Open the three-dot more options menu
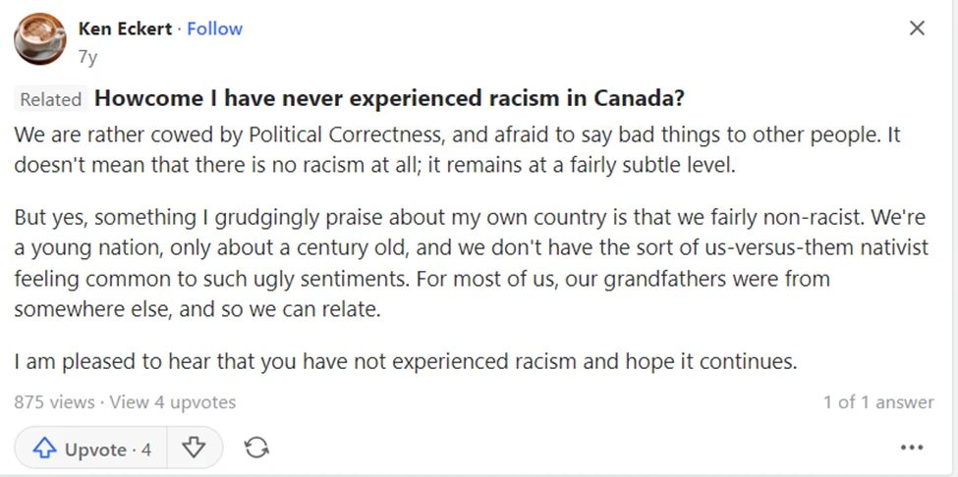Viewport: 958px width, 477px height. tap(912, 449)
